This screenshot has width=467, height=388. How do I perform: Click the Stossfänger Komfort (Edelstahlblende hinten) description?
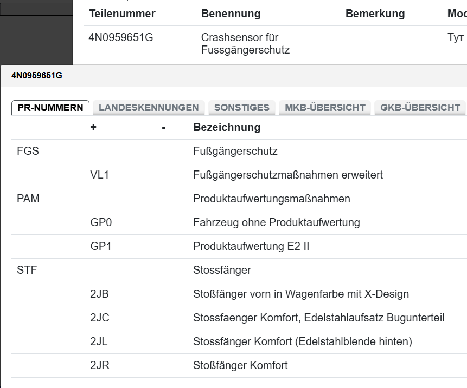click(x=303, y=342)
